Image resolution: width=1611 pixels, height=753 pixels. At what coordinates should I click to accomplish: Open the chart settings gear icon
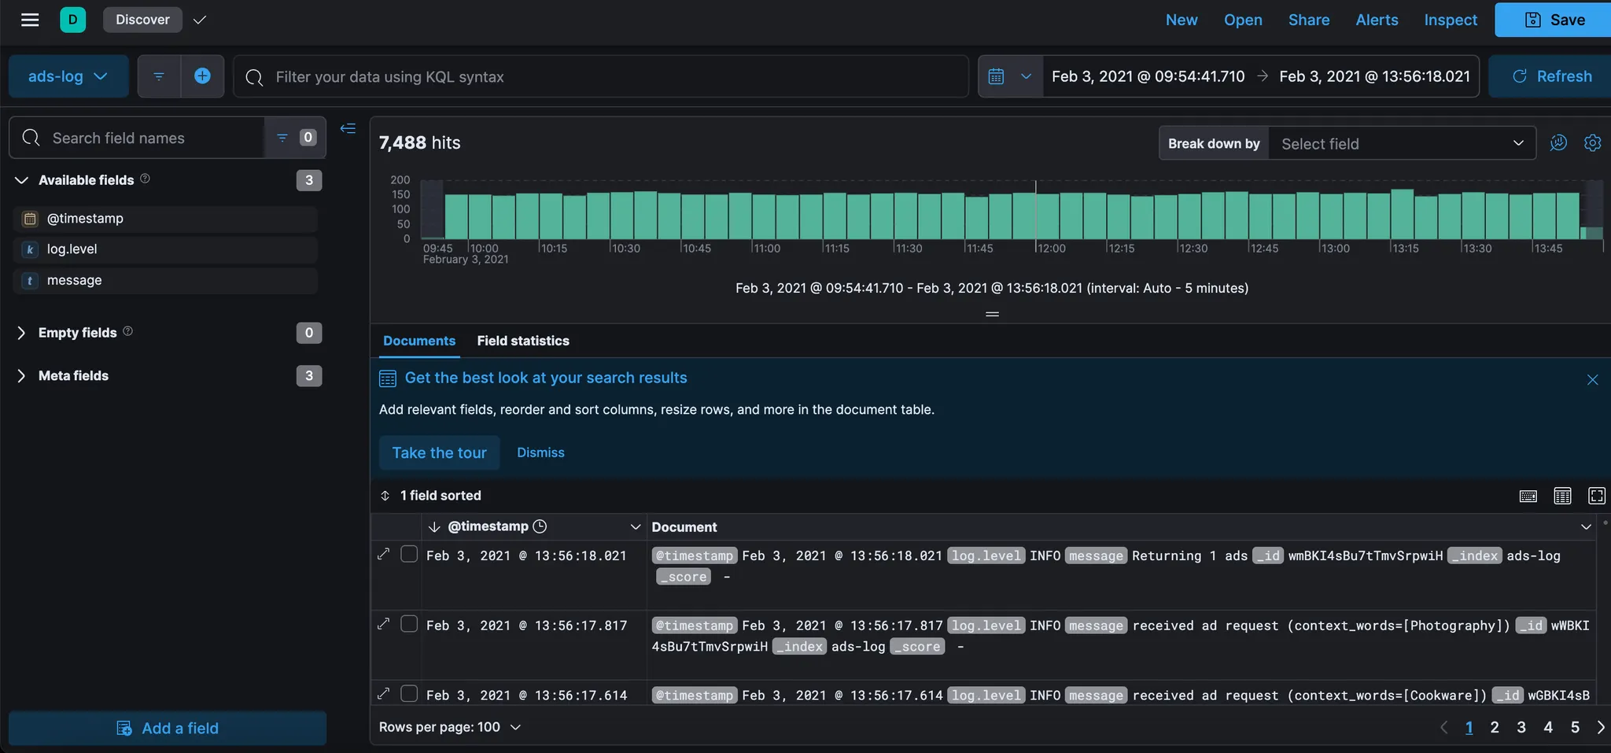click(x=1592, y=143)
